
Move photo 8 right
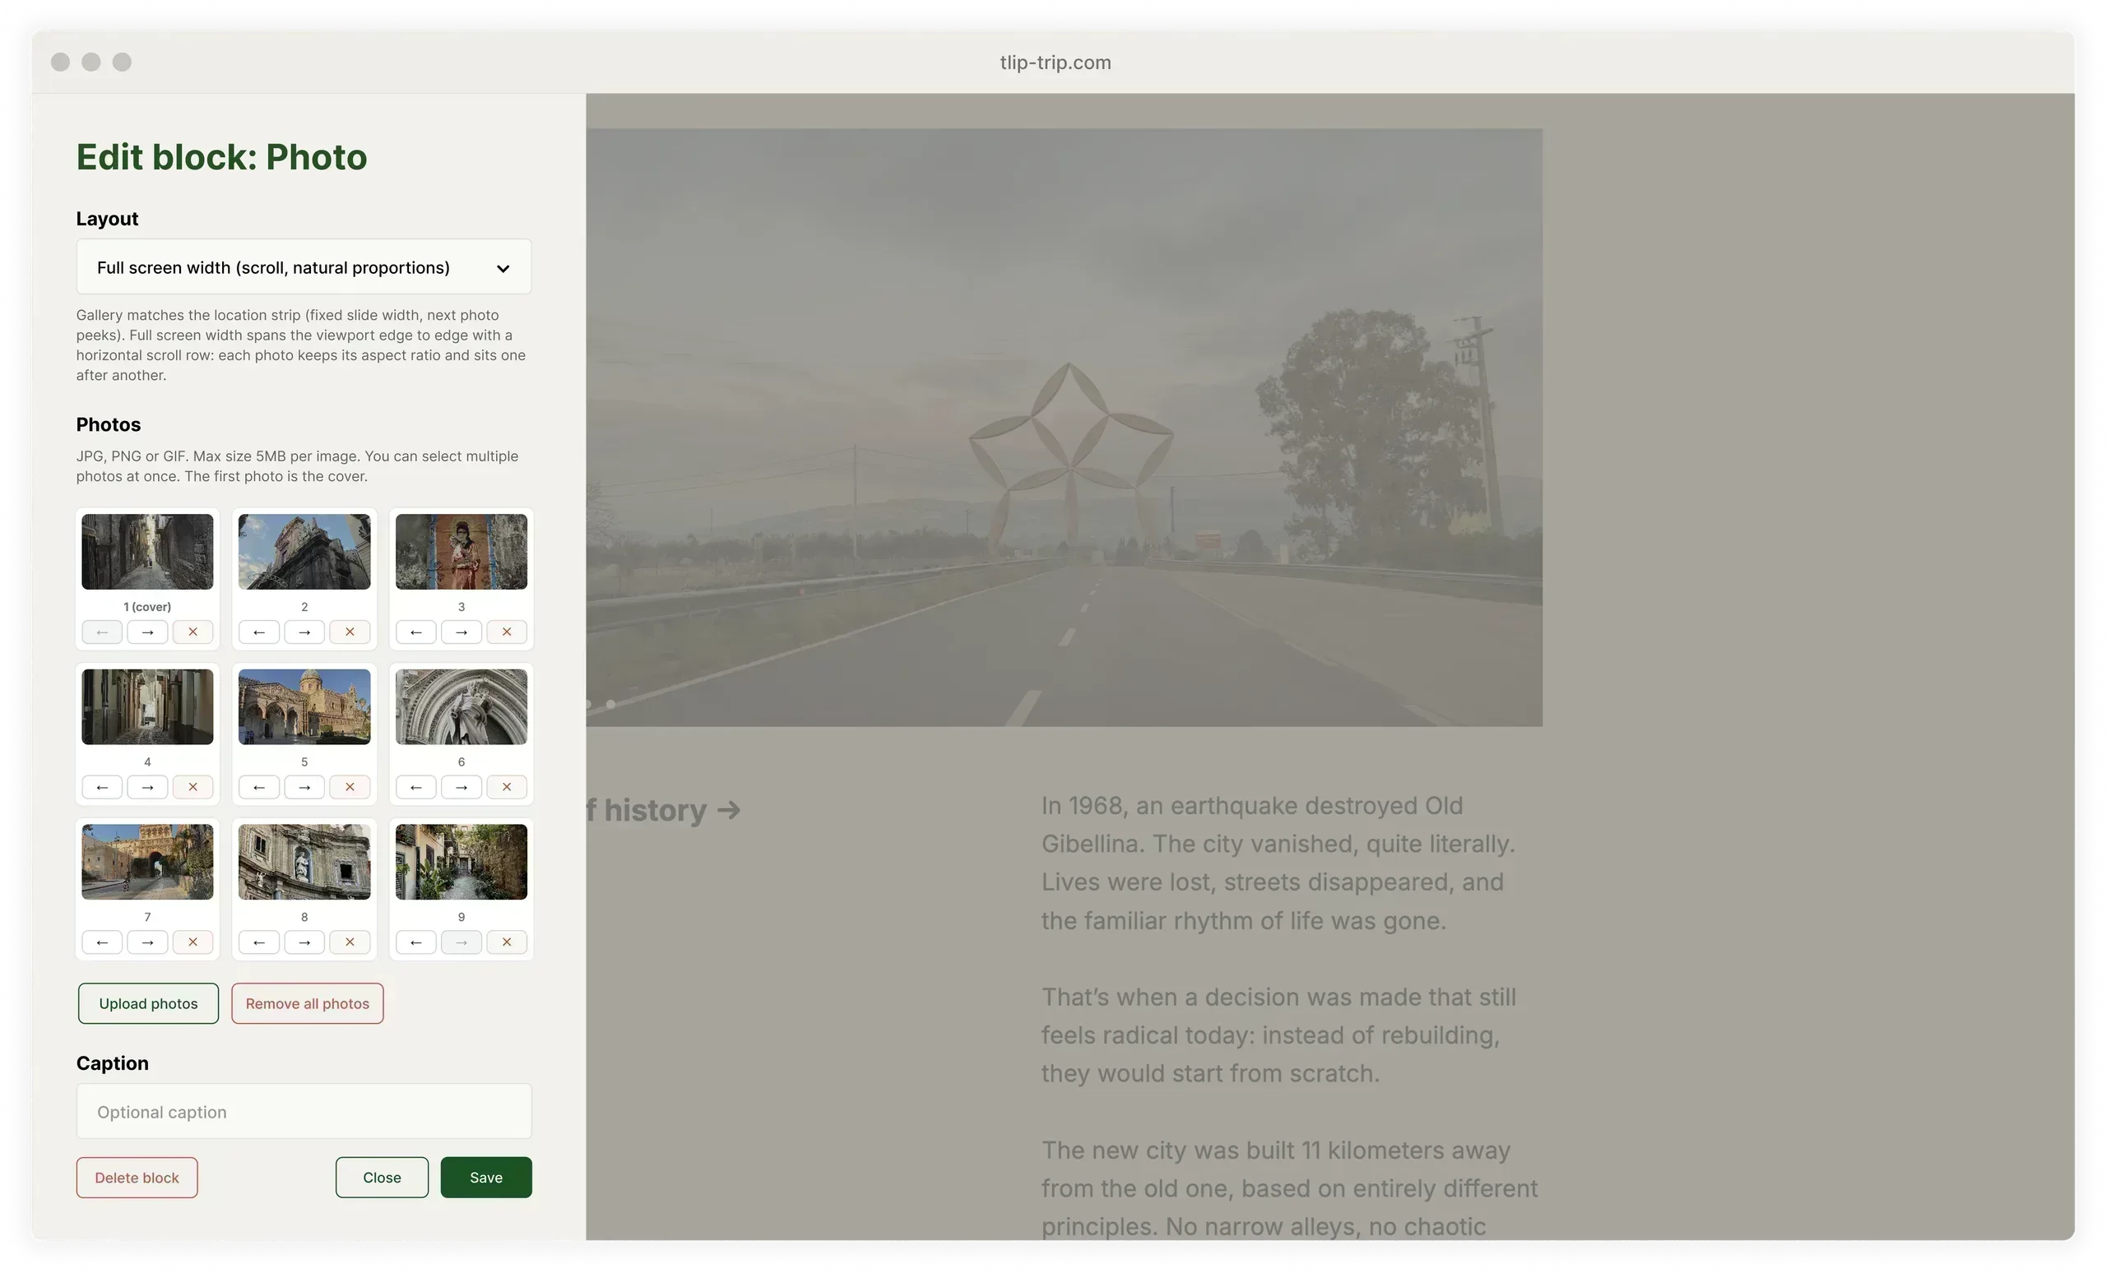coord(304,942)
